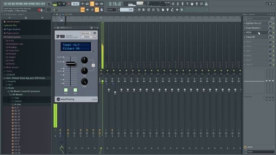This screenshot has width=276, height=155.
Task: Open SP950 preset dropdown 'Mono Sum'
Action: [86, 33]
